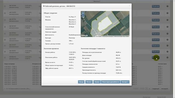Viewport: 175px width, 98px height.
Task: Tick the checkbox for row AM-787745
Action: click(x=5, y=20)
